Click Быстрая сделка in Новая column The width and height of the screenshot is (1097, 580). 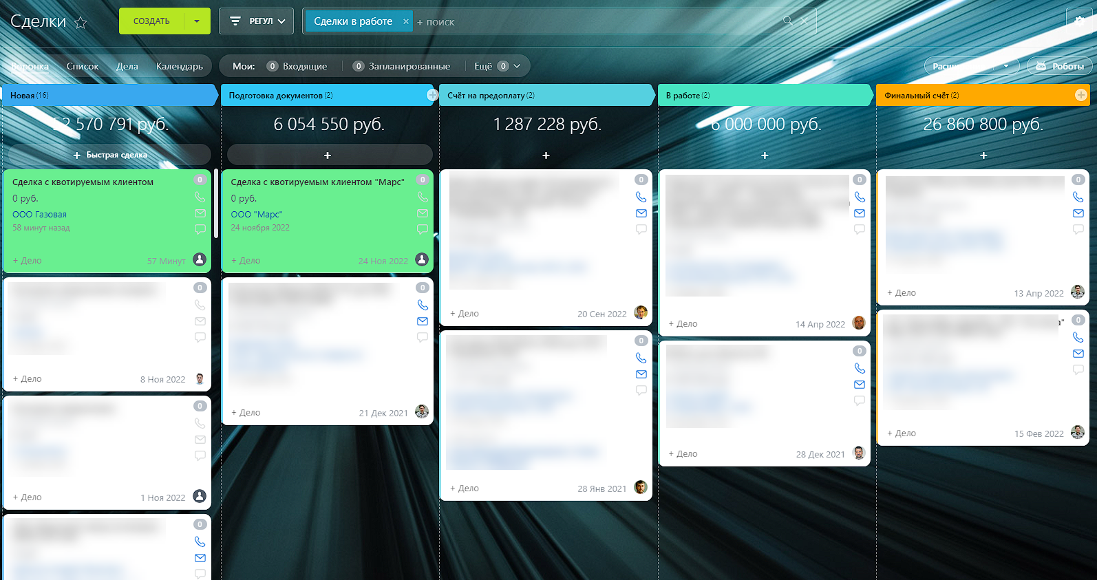click(110, 155)
